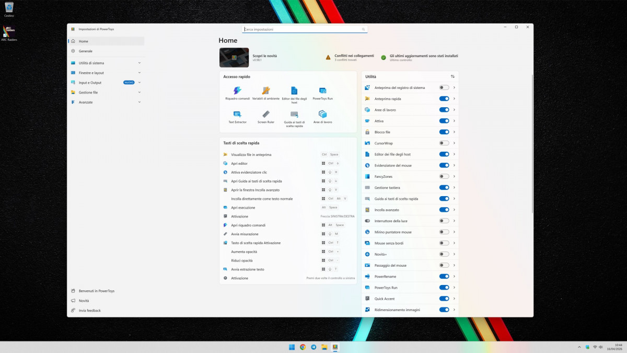
Task: Turn off Aree di lavoro toggle
Action: point(444,110)
